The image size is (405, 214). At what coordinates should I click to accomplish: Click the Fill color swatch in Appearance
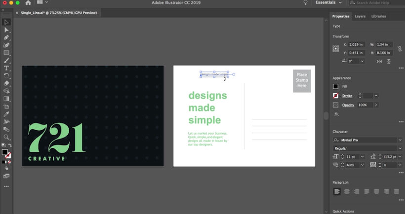click(335, 87)
